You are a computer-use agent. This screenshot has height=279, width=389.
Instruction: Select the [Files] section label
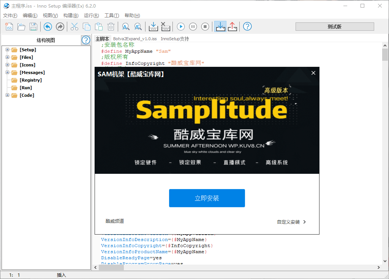click(26, 57)
